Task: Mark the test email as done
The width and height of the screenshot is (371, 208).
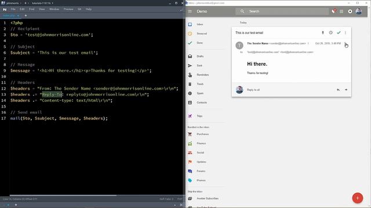Action: pos(339,32)
